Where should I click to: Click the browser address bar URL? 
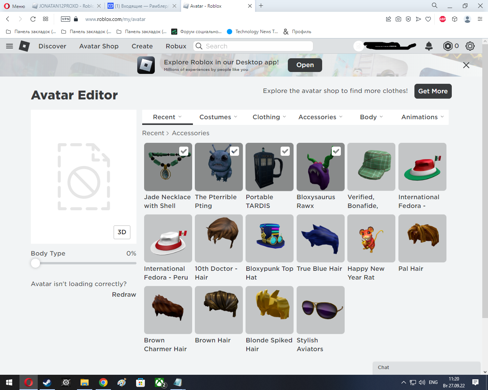tap(116, 19)
